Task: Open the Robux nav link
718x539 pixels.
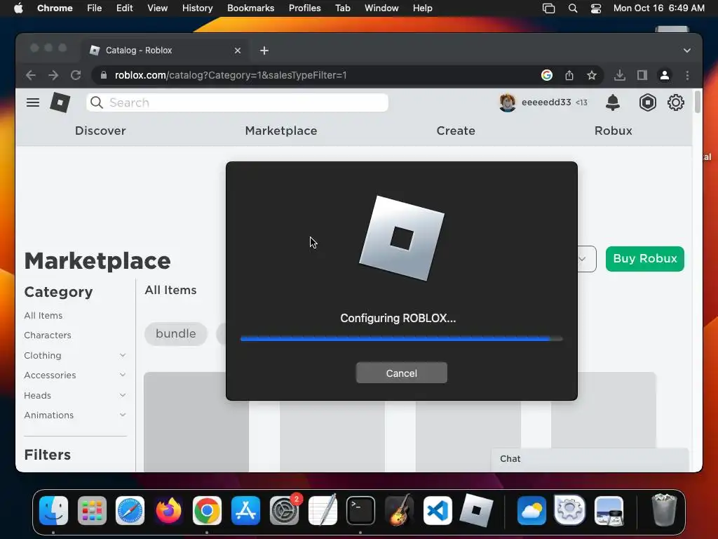Action: pos(613,131)
